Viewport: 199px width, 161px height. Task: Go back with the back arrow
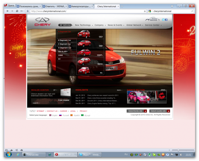click(x=8, y=11)
